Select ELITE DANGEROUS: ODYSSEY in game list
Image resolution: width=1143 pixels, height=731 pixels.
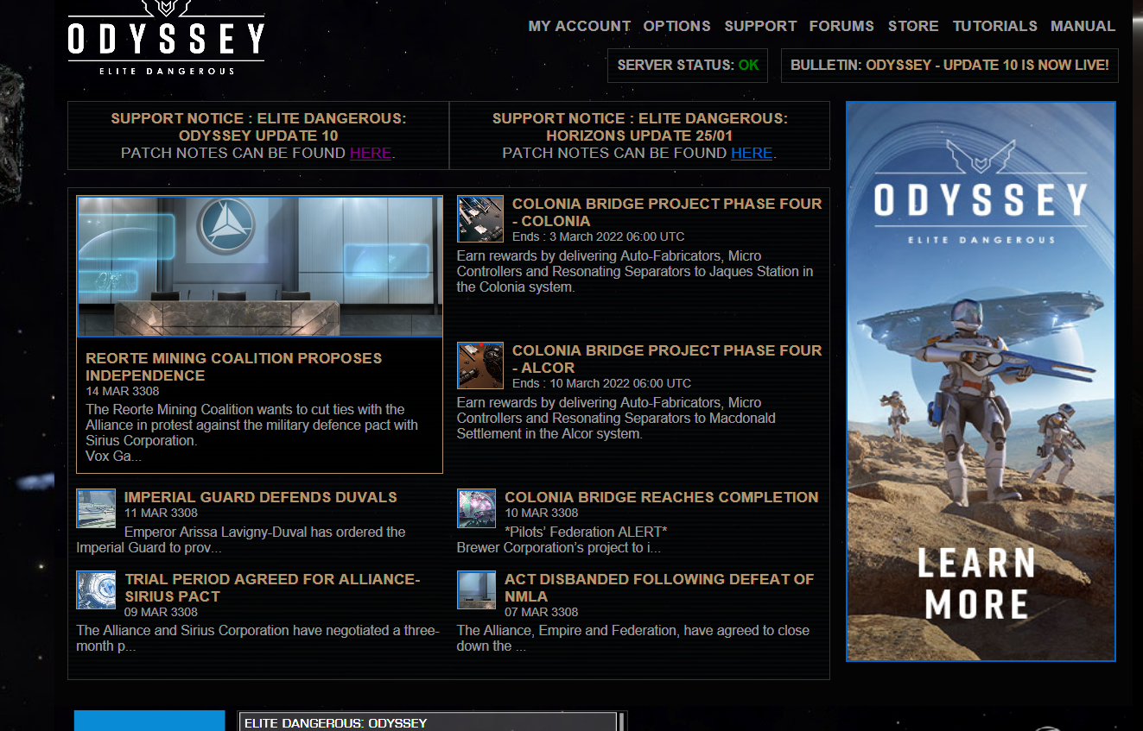click(428, 722)
